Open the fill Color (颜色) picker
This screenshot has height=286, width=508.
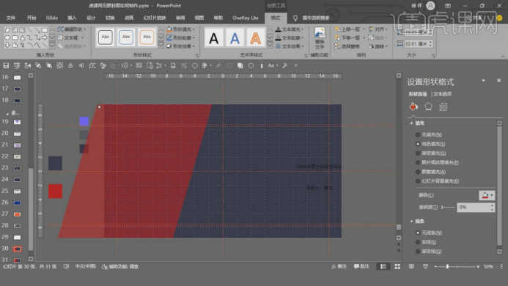pos(487,195)
